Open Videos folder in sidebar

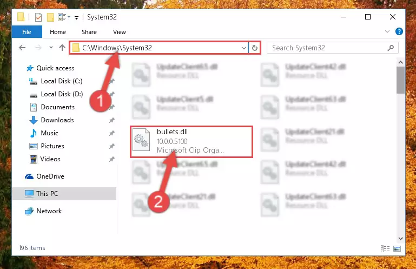44,159
